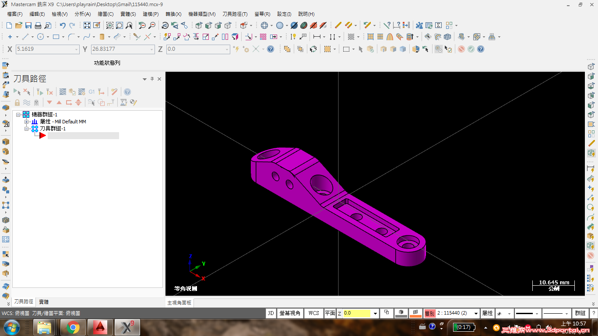
Task: Collapse the 機器群組-1 tree node
Action: [18, 115]
